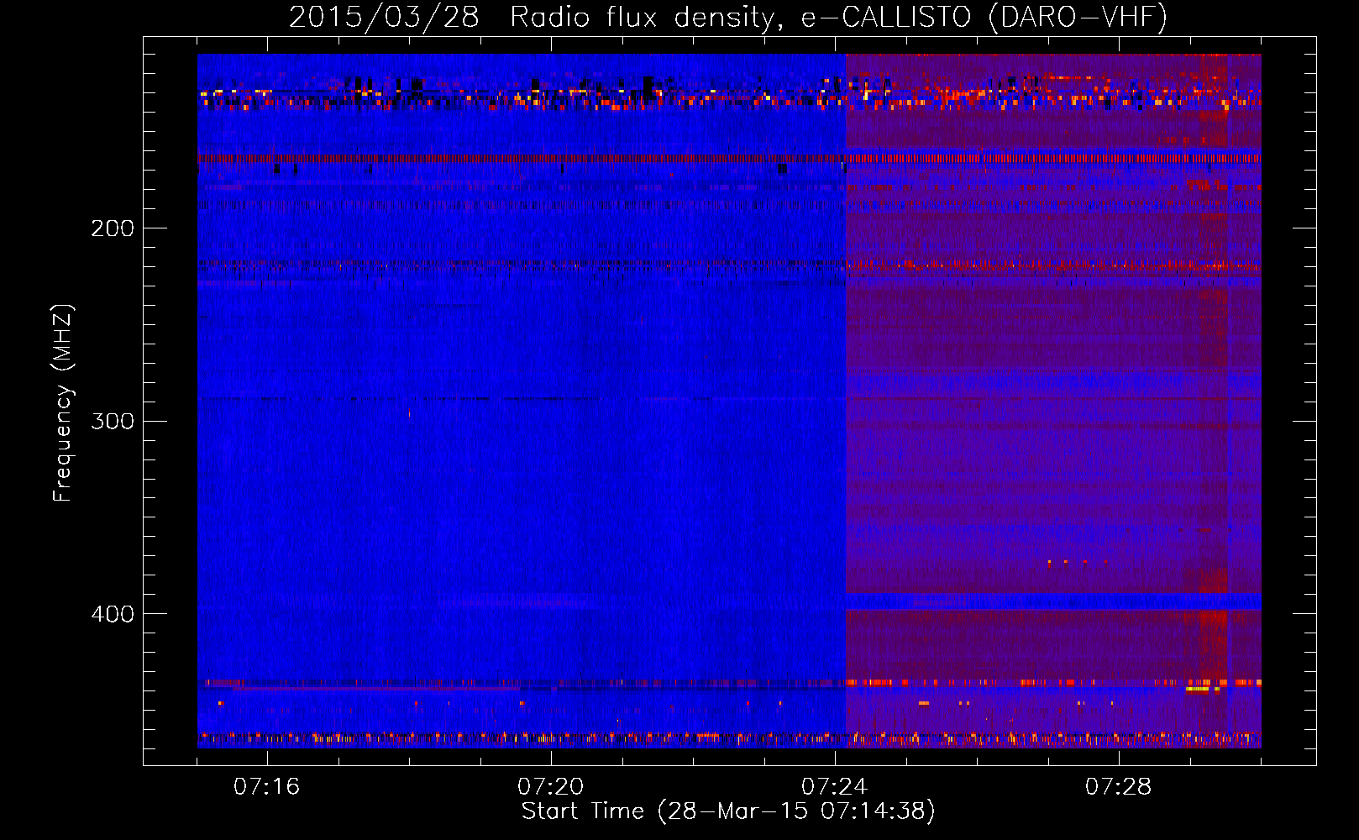Click the 200 frequency tick label

(113, 228)
